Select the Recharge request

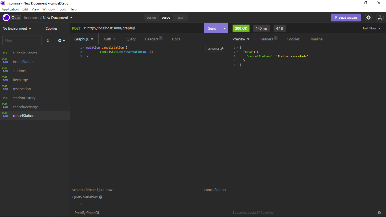pyautogui.click(x=35, y=80)
